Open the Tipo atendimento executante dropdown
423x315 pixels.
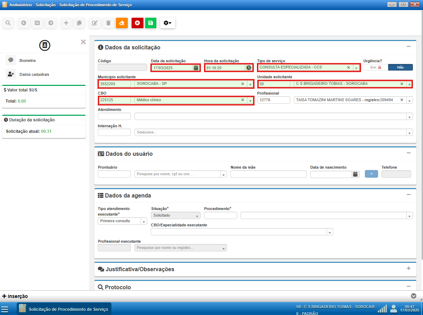click(144, 221)
